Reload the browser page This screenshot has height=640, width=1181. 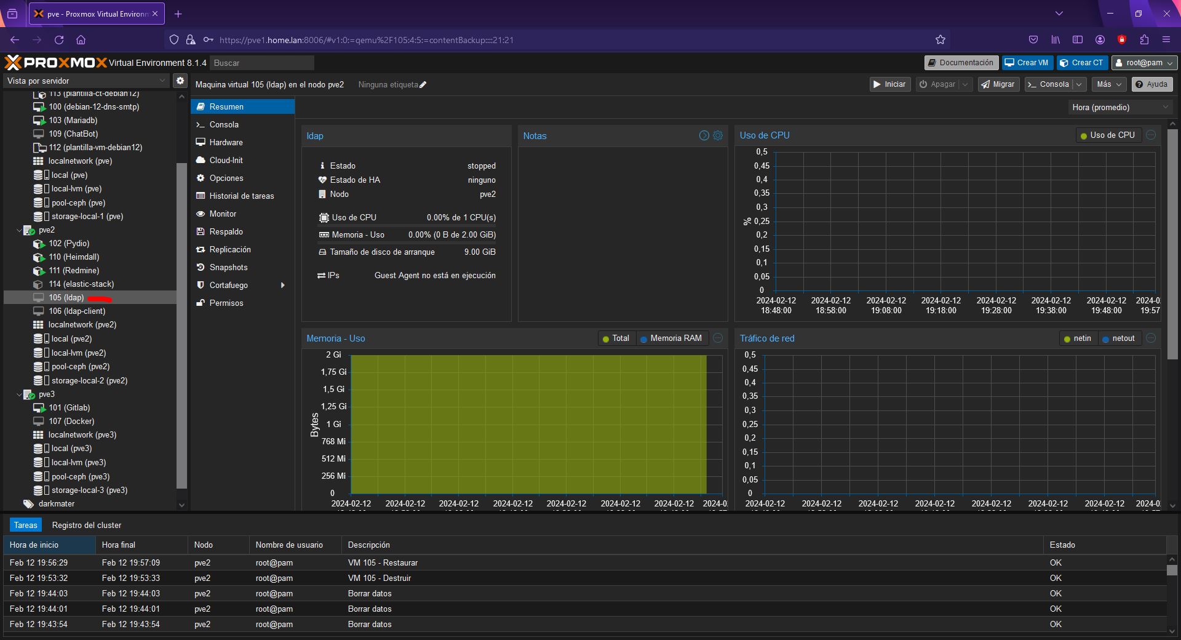click(x=59, y=40)
